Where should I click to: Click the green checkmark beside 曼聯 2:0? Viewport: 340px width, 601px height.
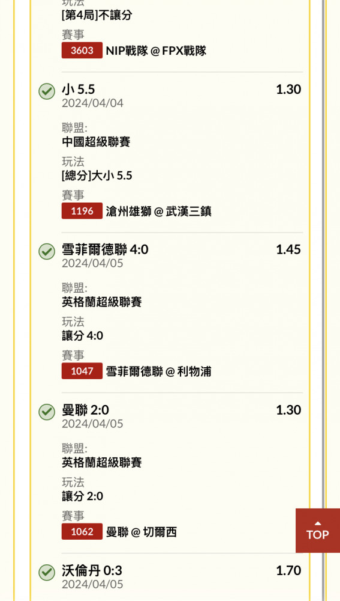47,412
